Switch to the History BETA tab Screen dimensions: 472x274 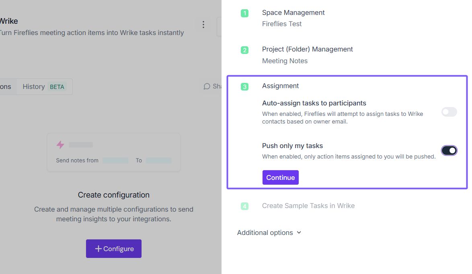pyautogui.click(x=44, y=87)
